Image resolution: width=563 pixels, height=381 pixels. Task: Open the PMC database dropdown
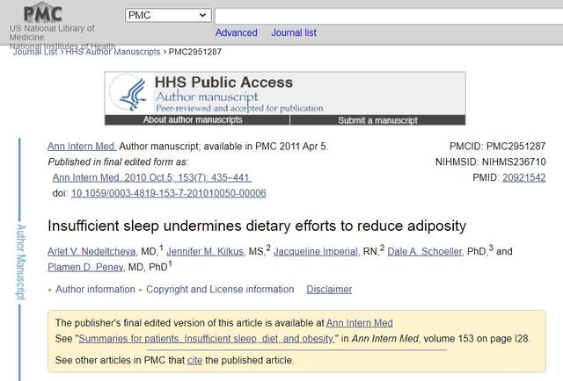[168, 16]
